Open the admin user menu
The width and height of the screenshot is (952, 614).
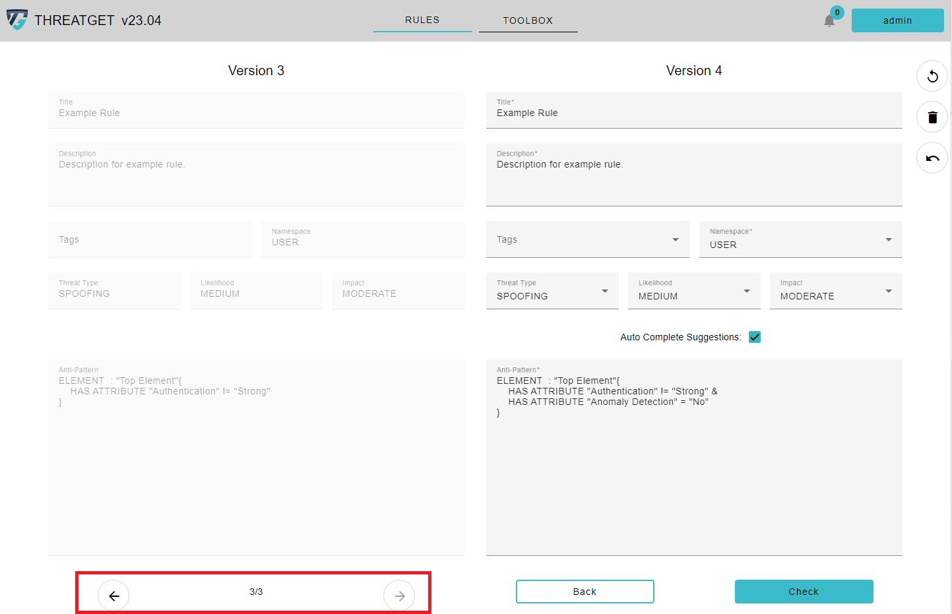[x=897, y=20]
